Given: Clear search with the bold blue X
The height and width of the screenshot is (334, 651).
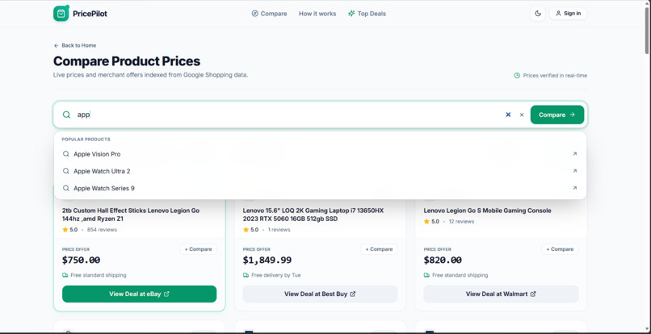Looking at the screenshot, I should 508,115.
